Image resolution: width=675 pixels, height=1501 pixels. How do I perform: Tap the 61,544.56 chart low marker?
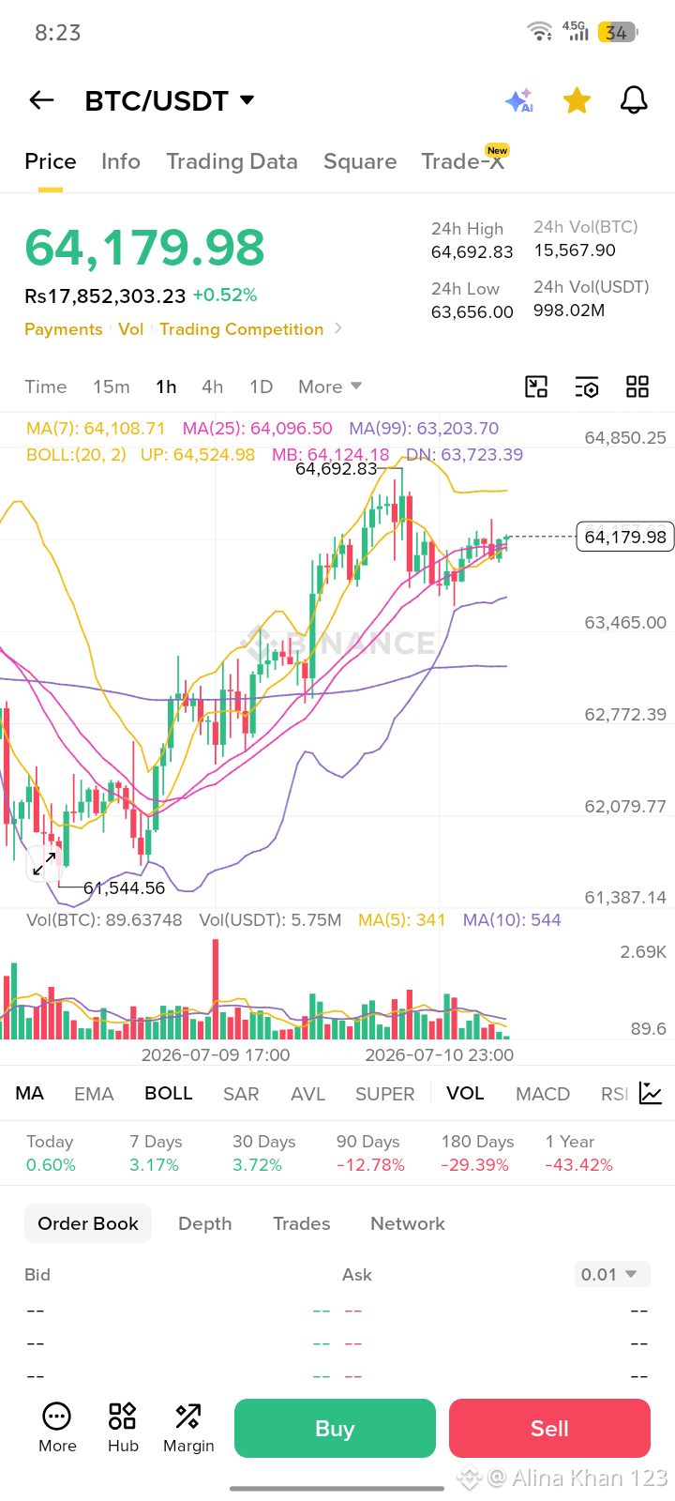(x=124, y=887)
